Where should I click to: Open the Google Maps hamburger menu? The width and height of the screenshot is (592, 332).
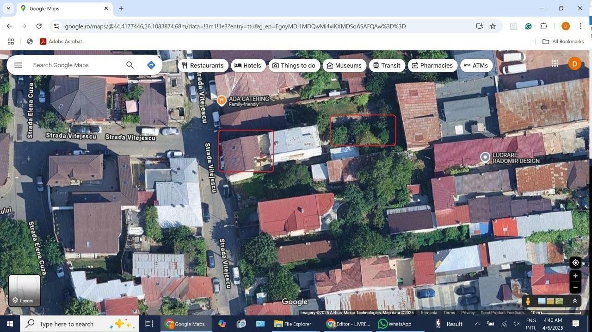pos(18,65)
